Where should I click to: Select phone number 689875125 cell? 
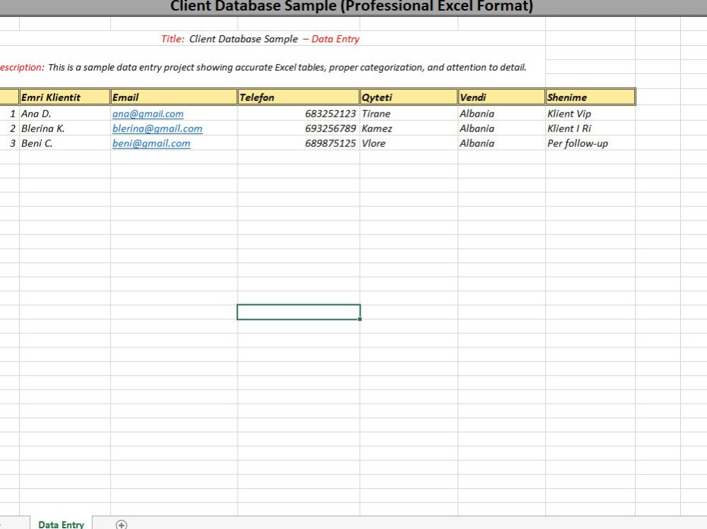tap(298, 143)
